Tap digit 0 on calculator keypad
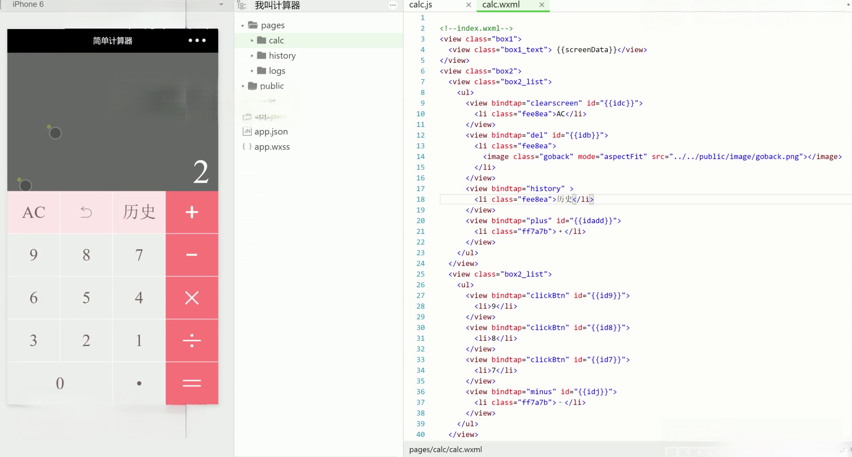Image resolution: width=852 pixels, height=457 pixels. tap(60, 383)
